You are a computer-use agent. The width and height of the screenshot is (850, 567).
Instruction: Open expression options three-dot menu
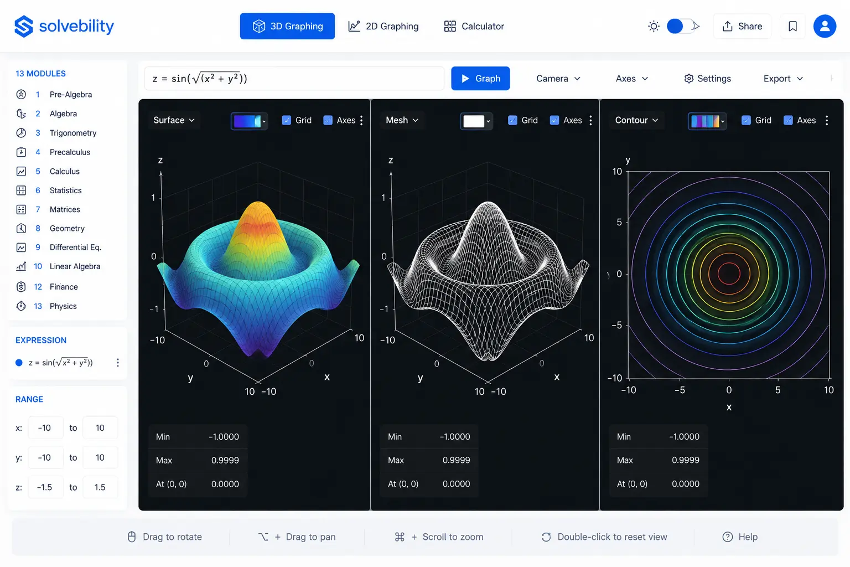pos(117,363)
